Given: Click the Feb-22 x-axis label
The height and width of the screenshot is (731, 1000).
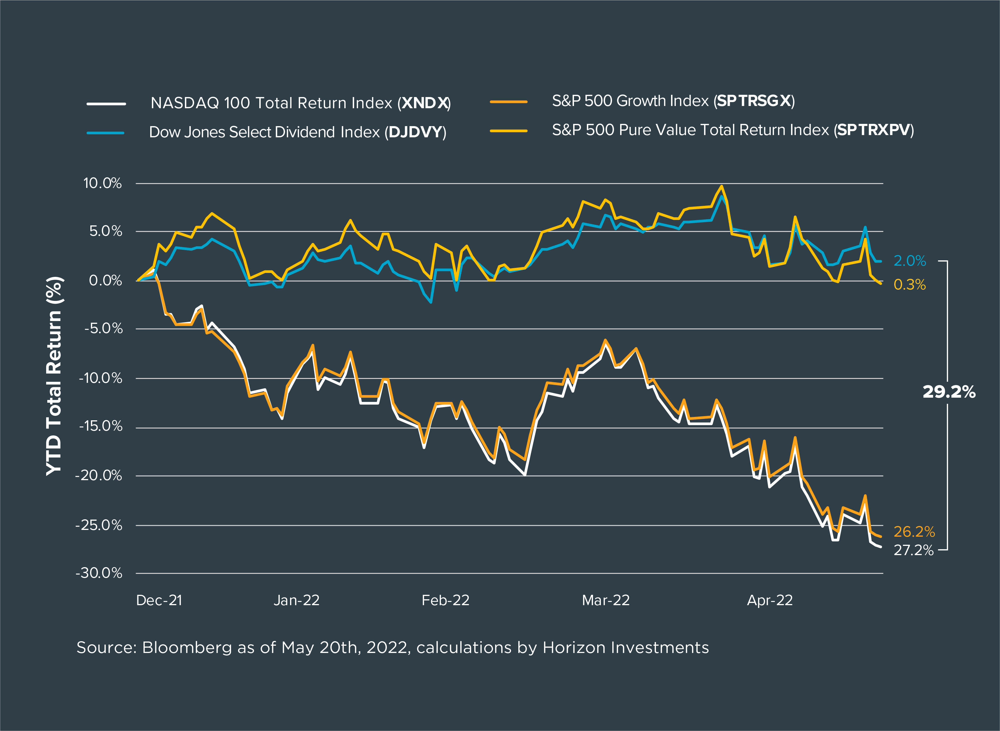Looking at the screenshot, I should tap(445, 600).
